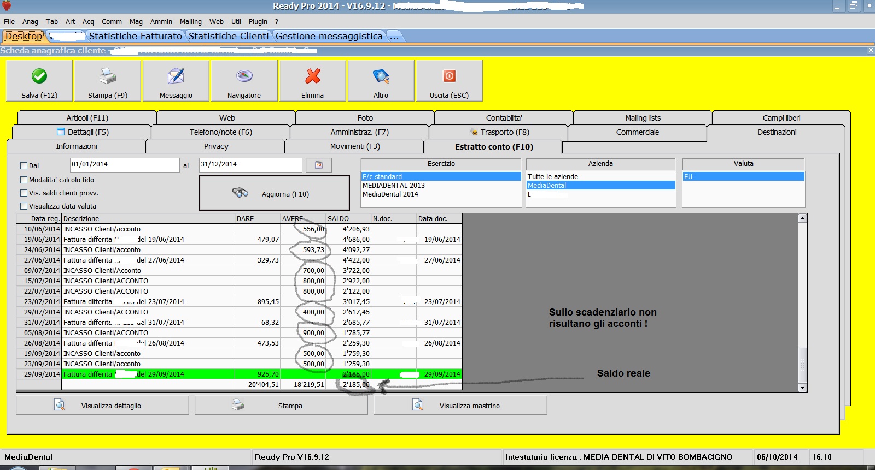Click the Aggiorna (F10) button
The image size is (875, 470).
pos(274,193)
